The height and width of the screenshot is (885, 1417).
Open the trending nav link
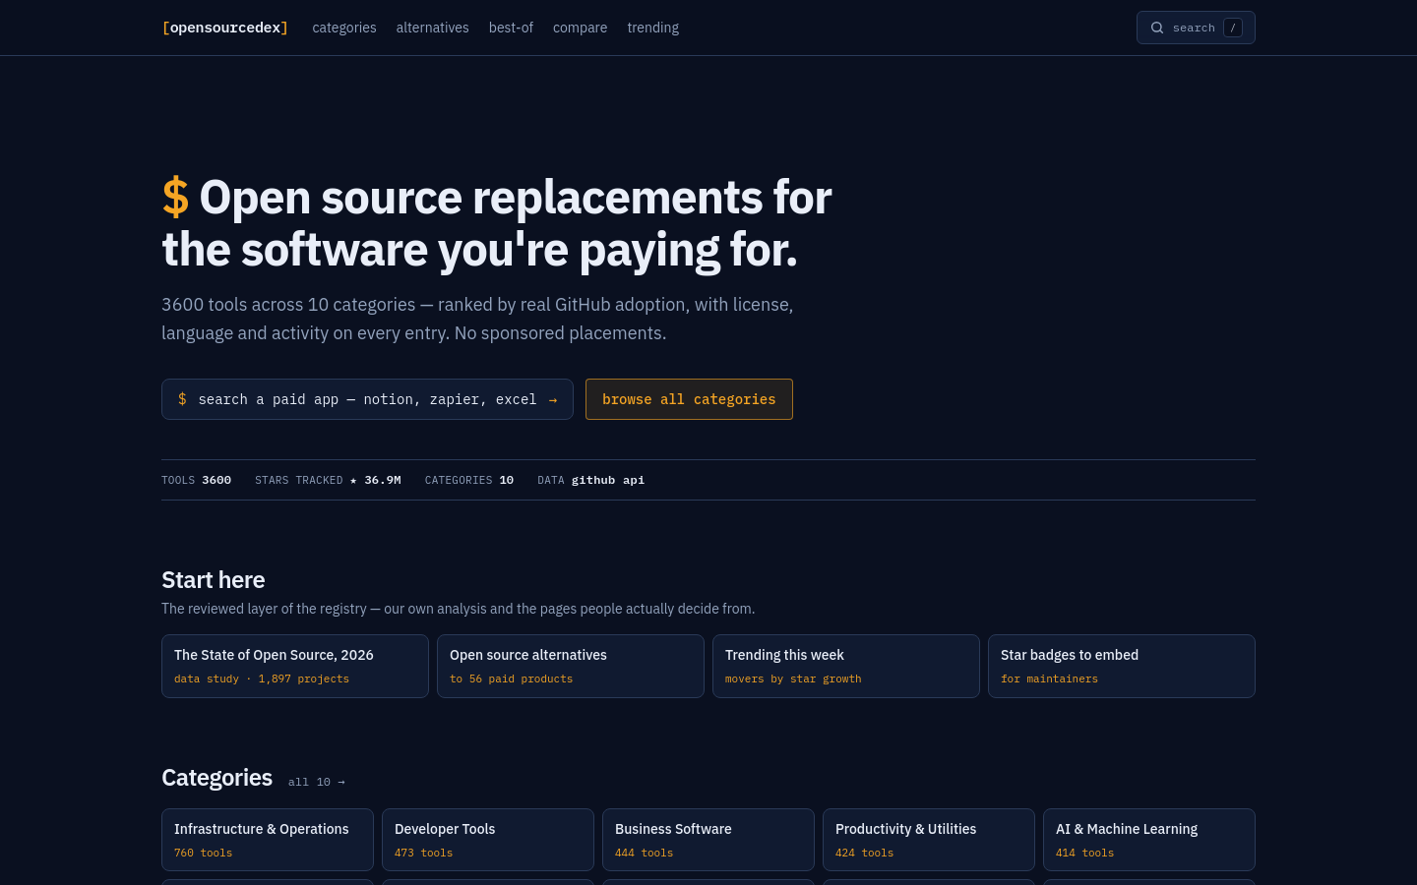(652, 28)
